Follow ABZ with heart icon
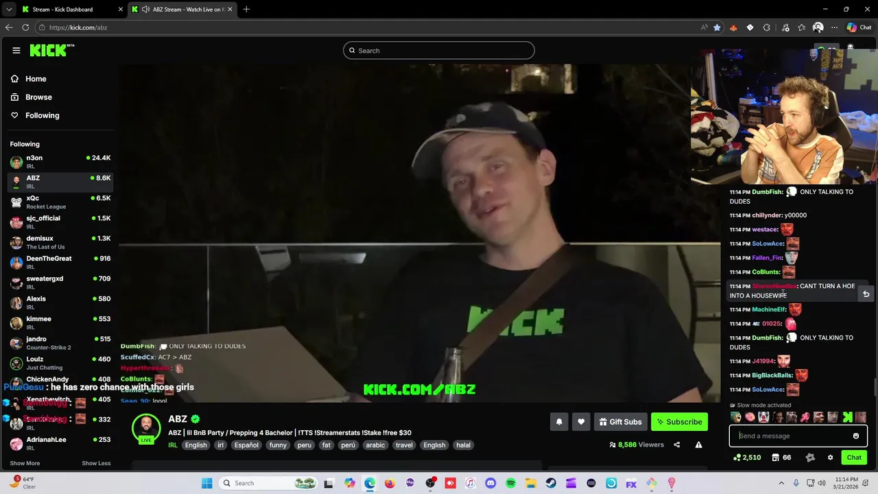878x494 pixels. (581, 422)
